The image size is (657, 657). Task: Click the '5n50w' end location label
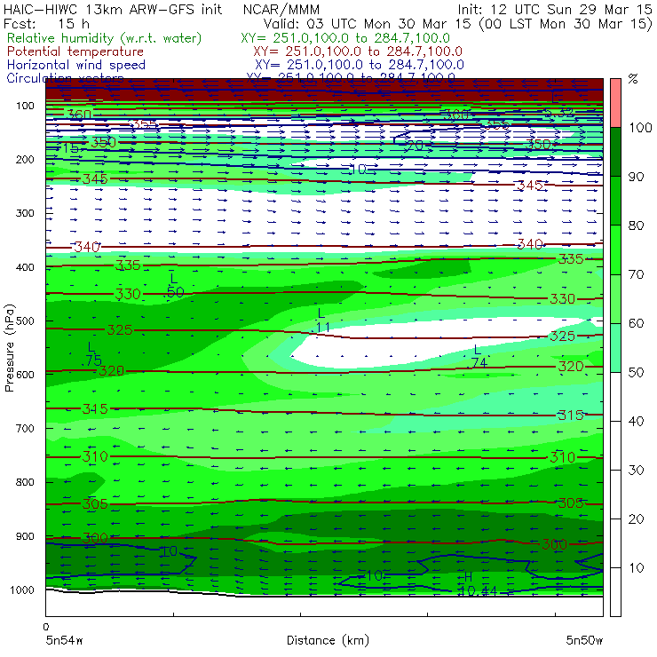coord(584,640)
